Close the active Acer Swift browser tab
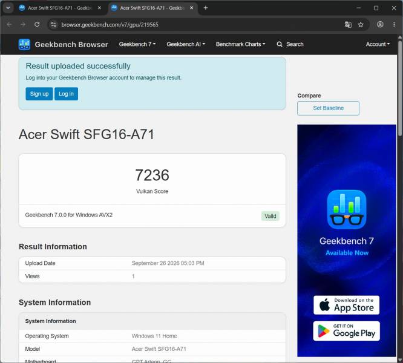This screenshot has width=403, height=363. 191,8
